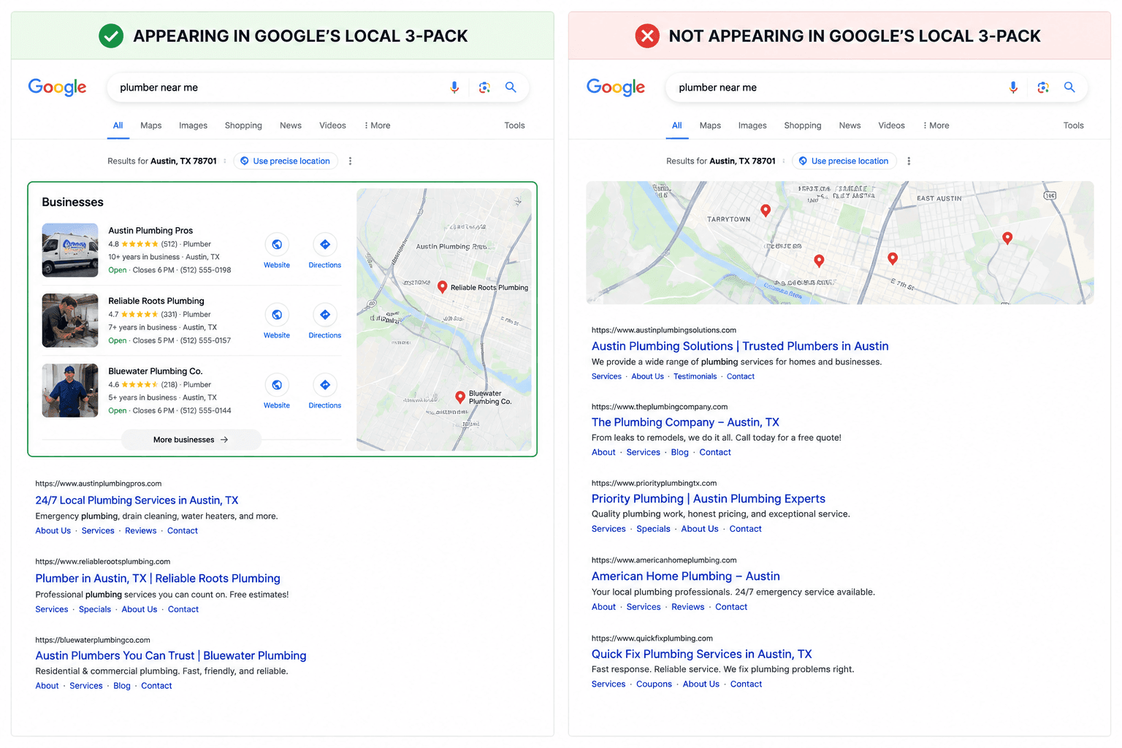Viewport: 1122px width, 748px height.
Task: Click Blog sitelink under Bluewater Plumbing result
Action: (122, 686)
